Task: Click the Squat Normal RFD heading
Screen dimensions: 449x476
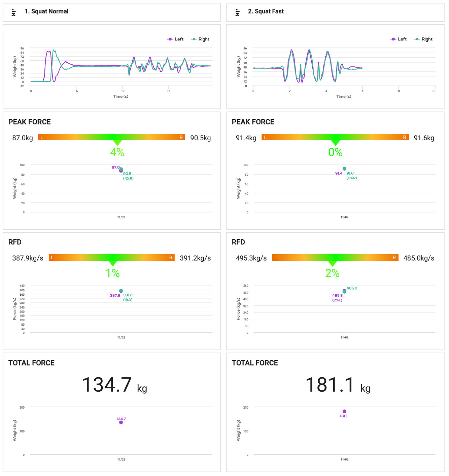Action: [x=15, y=242]
